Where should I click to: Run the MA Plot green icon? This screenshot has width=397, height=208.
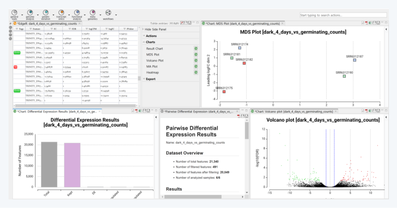pyautogui.click(x=196, y=67)
